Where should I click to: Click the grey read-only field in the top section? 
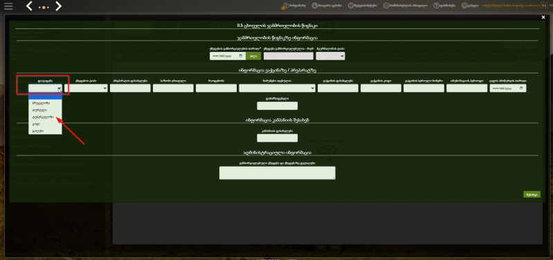289,56
